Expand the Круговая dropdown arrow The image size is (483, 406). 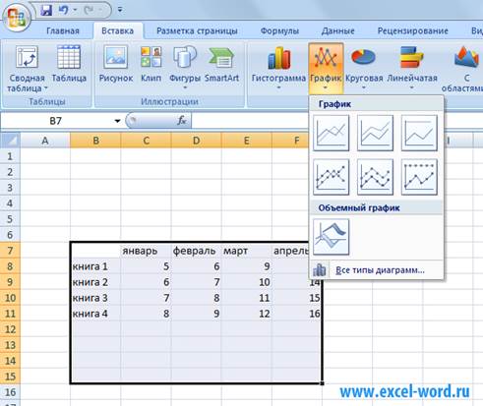point(364,87)
